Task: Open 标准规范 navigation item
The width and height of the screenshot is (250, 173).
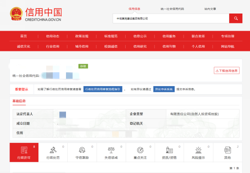Action: click(111, 36)
